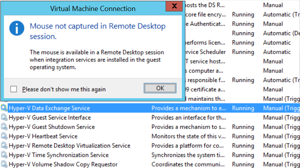This screenshot has height=168, width=300.
Task: Click the "Monitors the state of this" description
Action: pos(189,136)
